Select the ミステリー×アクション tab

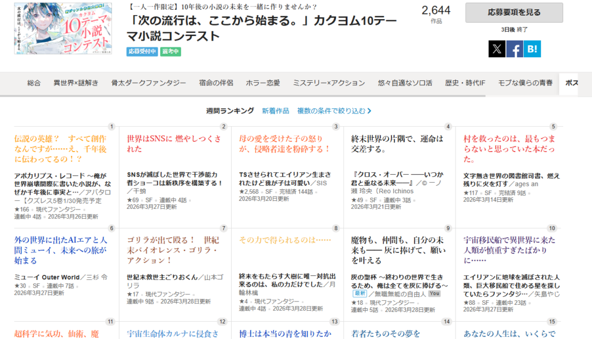click(x=329, y=83)
